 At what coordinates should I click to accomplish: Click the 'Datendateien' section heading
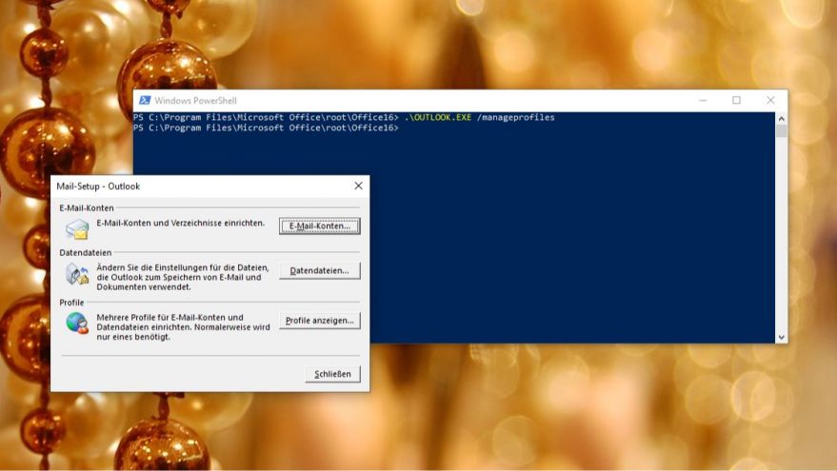pos(86,252)
